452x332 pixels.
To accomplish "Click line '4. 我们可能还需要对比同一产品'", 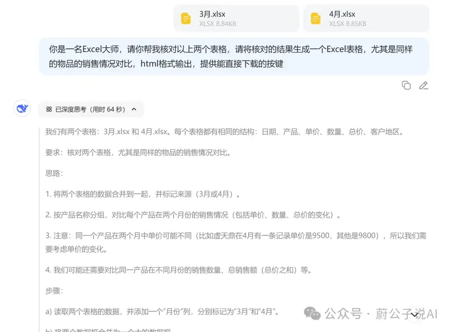I will (x=179, y=270).
